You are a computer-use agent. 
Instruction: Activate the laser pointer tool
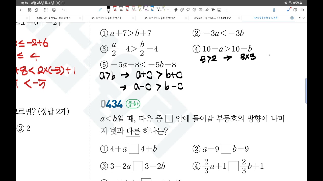click(207, 10)
